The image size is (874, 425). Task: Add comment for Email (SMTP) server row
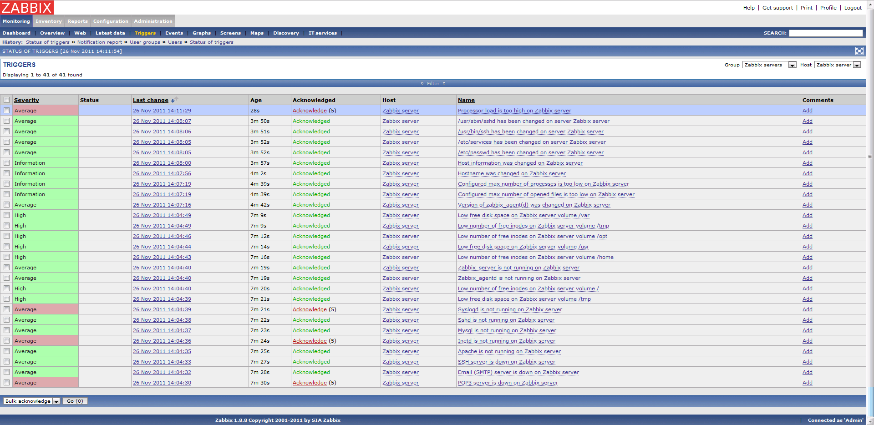point(808,372)
